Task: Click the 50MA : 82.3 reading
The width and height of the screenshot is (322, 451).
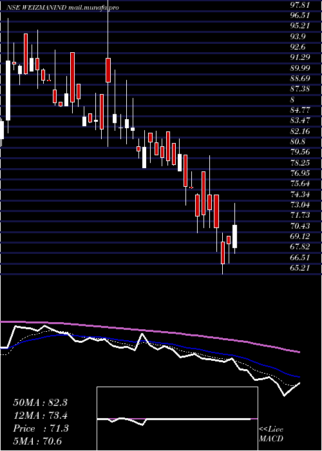Action: 40,403
